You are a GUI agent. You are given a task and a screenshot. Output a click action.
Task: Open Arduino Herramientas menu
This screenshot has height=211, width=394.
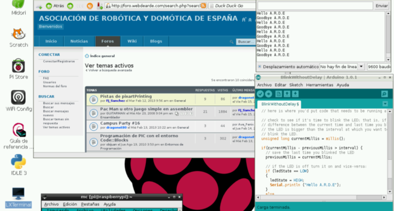320,85
